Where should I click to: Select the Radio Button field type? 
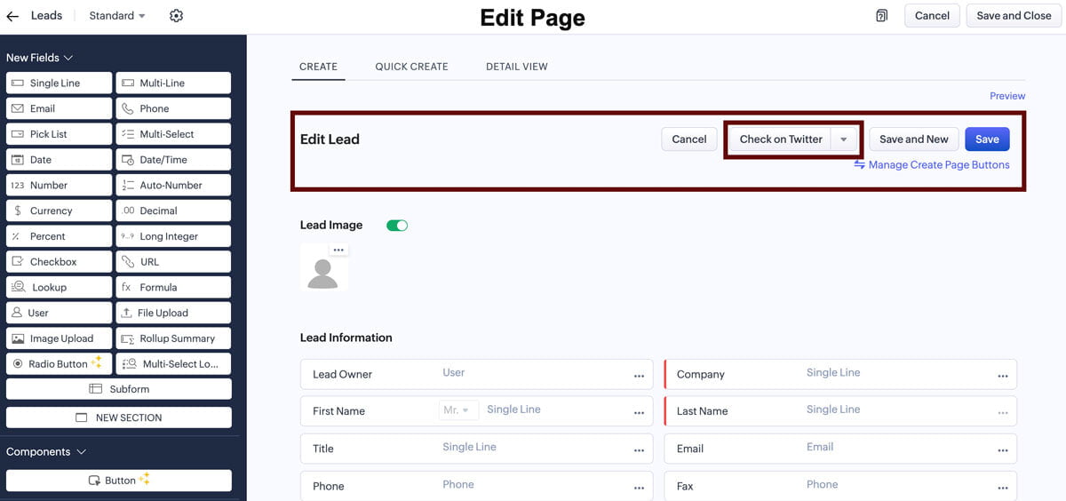tap(60, 364)
